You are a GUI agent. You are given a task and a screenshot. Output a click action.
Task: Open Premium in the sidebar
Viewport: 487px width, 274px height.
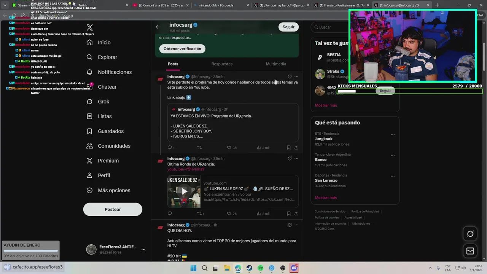[x=103, y=161]
